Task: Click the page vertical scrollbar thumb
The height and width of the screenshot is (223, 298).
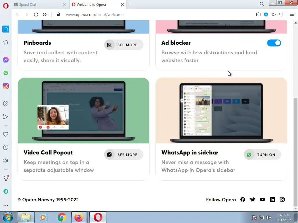Action: pos(295,152)
